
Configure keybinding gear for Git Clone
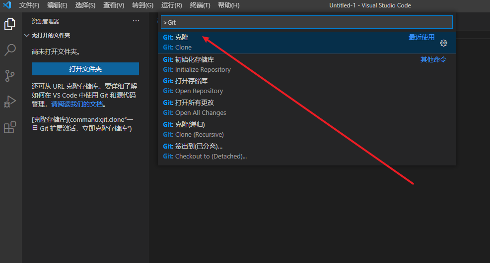point(443,43)
